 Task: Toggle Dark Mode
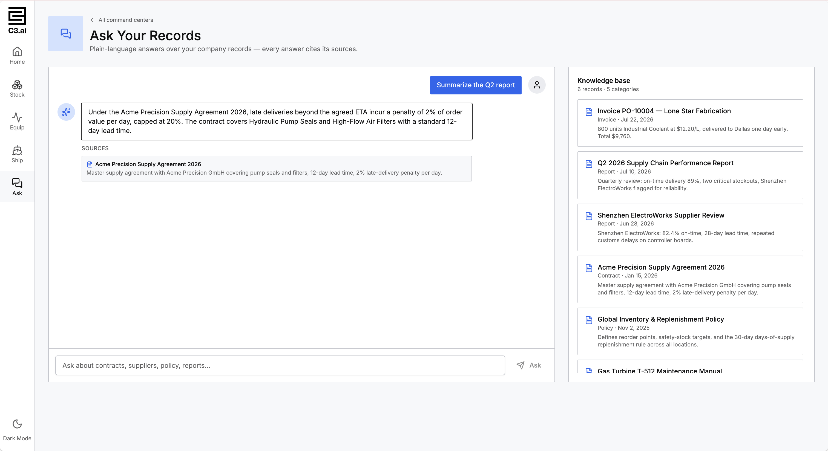[x=17, y=430]
